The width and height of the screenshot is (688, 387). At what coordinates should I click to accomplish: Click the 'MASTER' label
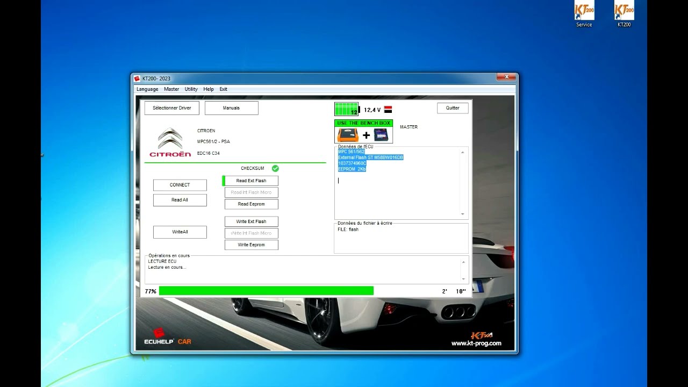408,127
